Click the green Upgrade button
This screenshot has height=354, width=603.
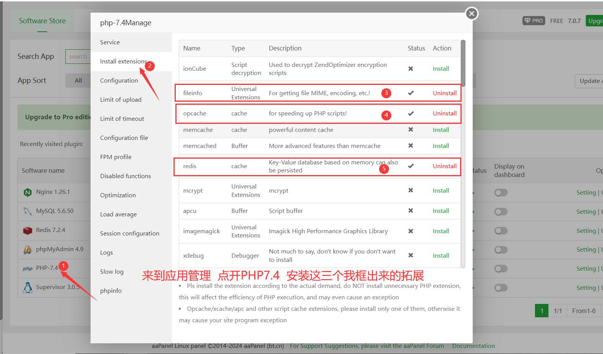594,21
